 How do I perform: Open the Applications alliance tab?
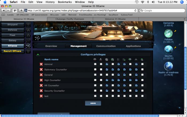tap(133, 46)
